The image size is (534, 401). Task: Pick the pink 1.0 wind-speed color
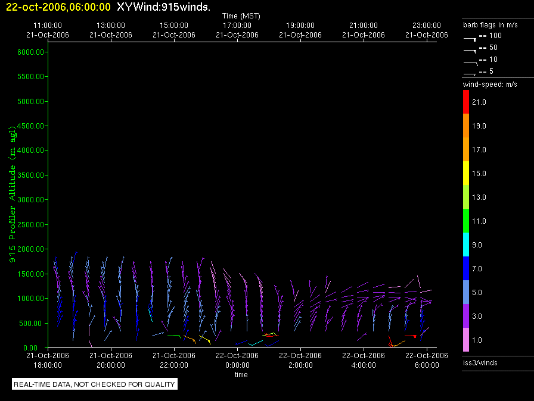[466, 340]
